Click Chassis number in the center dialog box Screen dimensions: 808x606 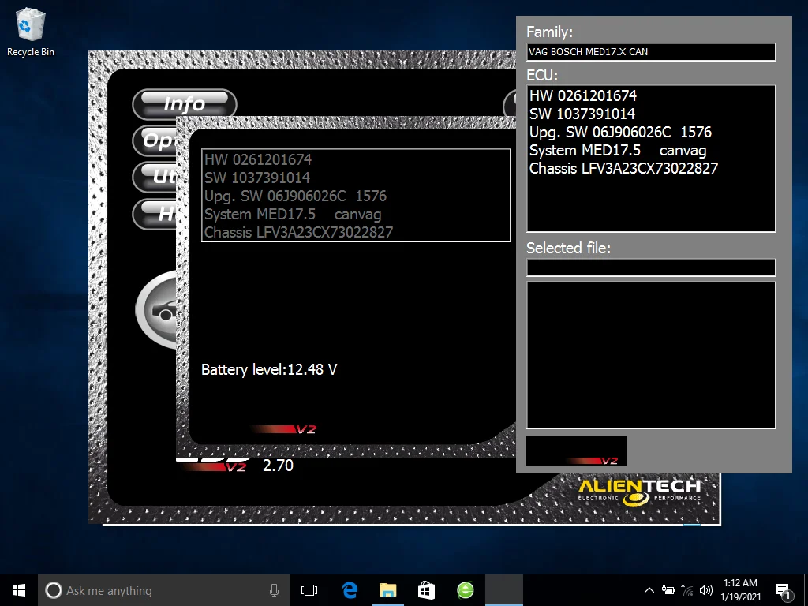point(298,233)
